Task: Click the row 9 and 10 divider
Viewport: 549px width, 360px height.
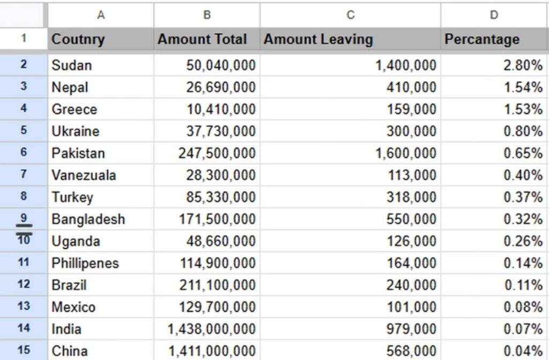Action: pos(24,229)
